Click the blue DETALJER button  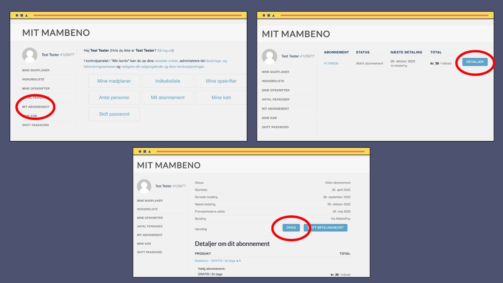(x=475, y=62)
